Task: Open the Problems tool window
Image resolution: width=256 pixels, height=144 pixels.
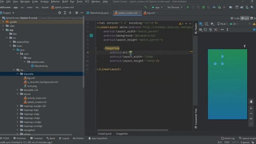Action: (x=20, y=138)
